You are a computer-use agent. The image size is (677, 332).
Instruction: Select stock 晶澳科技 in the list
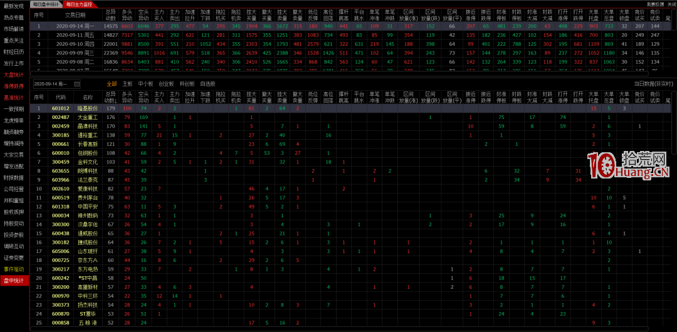click(x=350, y=126)
